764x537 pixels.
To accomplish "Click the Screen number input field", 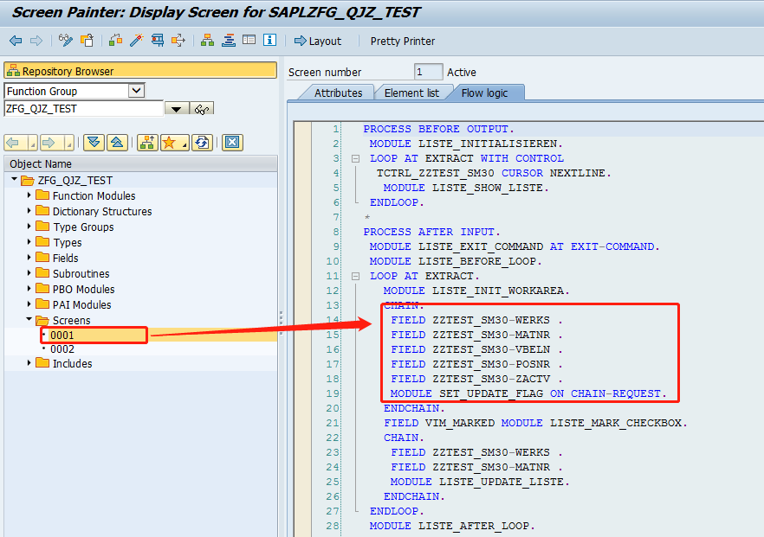I will pos(428,72).
